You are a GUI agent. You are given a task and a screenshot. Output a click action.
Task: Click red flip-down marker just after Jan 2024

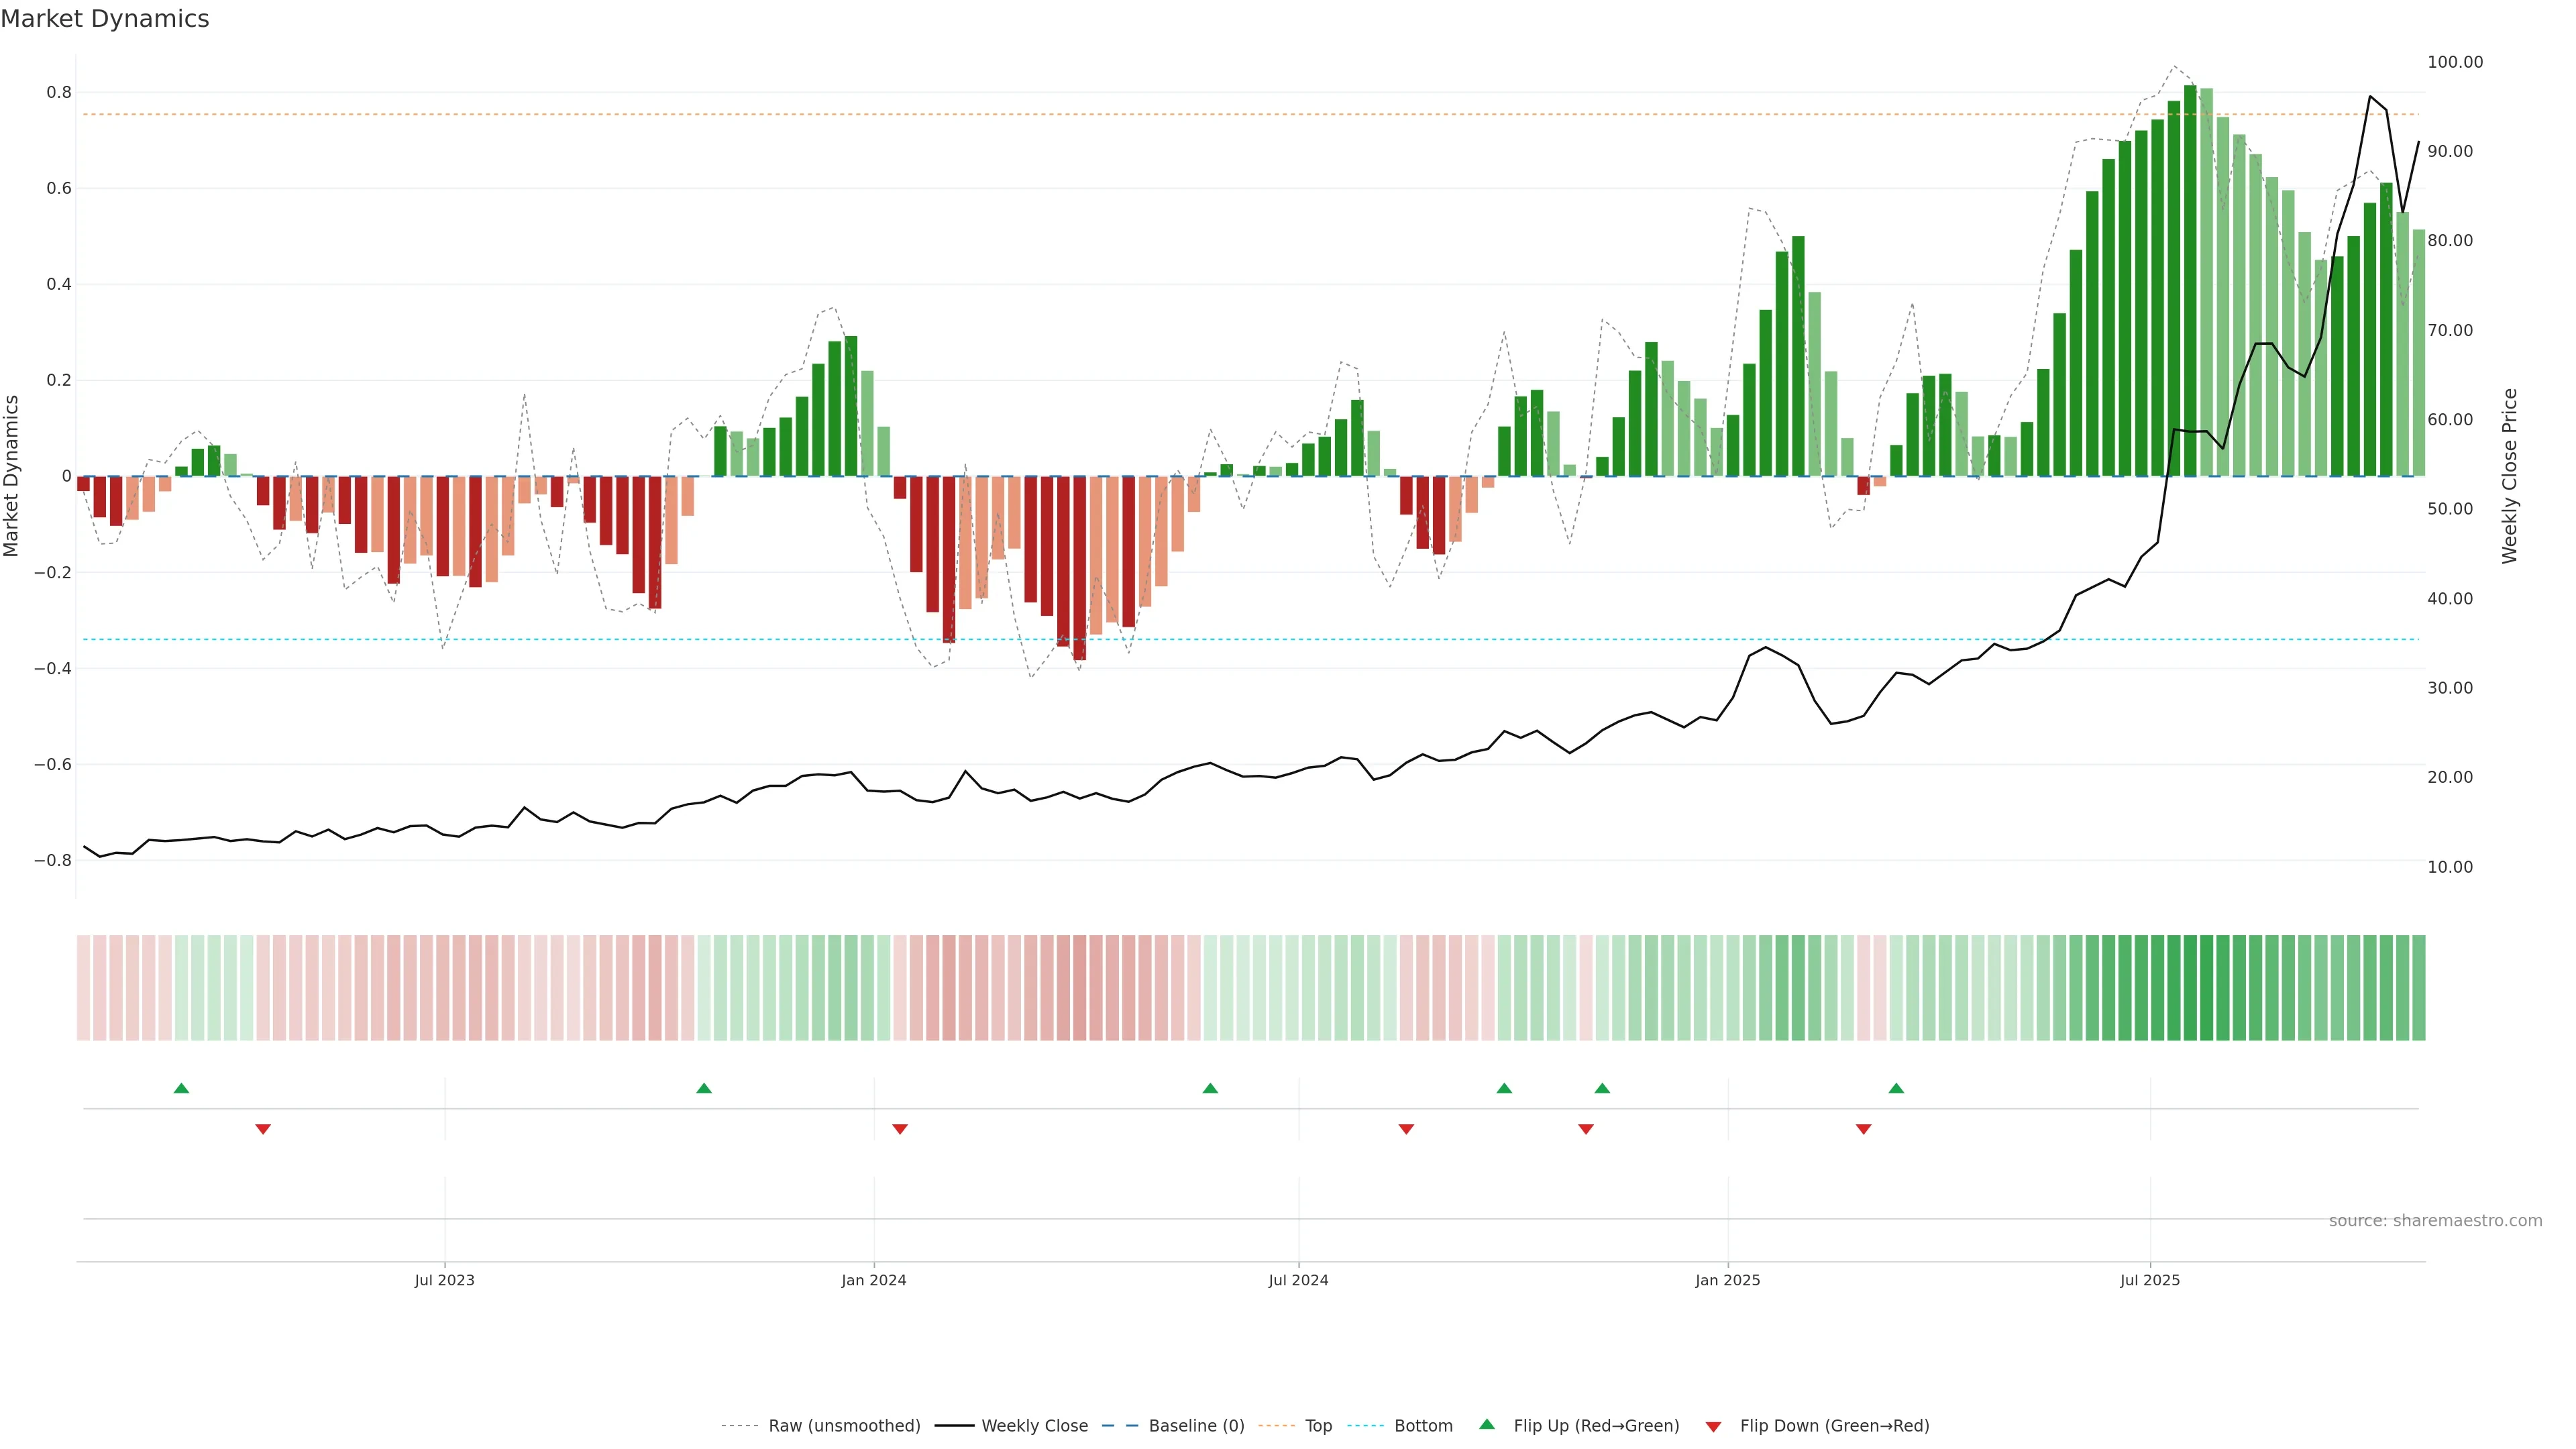(900, 1129)
